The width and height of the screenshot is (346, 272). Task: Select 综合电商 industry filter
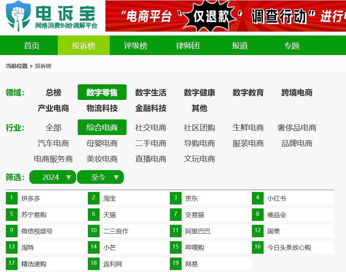coord(102,127)
